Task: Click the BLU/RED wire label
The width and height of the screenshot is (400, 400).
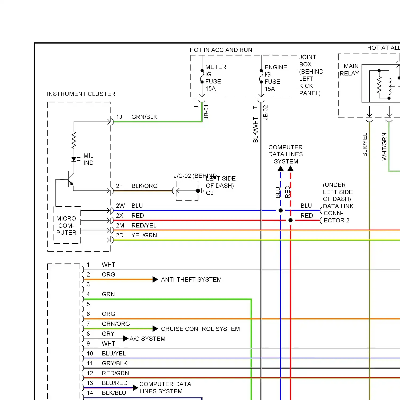Action: [115, 383]
